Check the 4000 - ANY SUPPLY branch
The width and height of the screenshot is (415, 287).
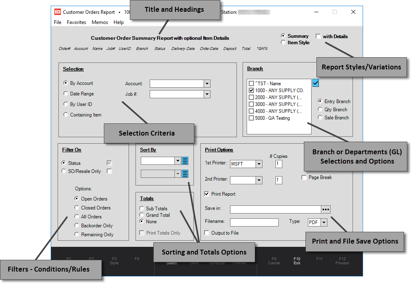[x=251, y=111]
